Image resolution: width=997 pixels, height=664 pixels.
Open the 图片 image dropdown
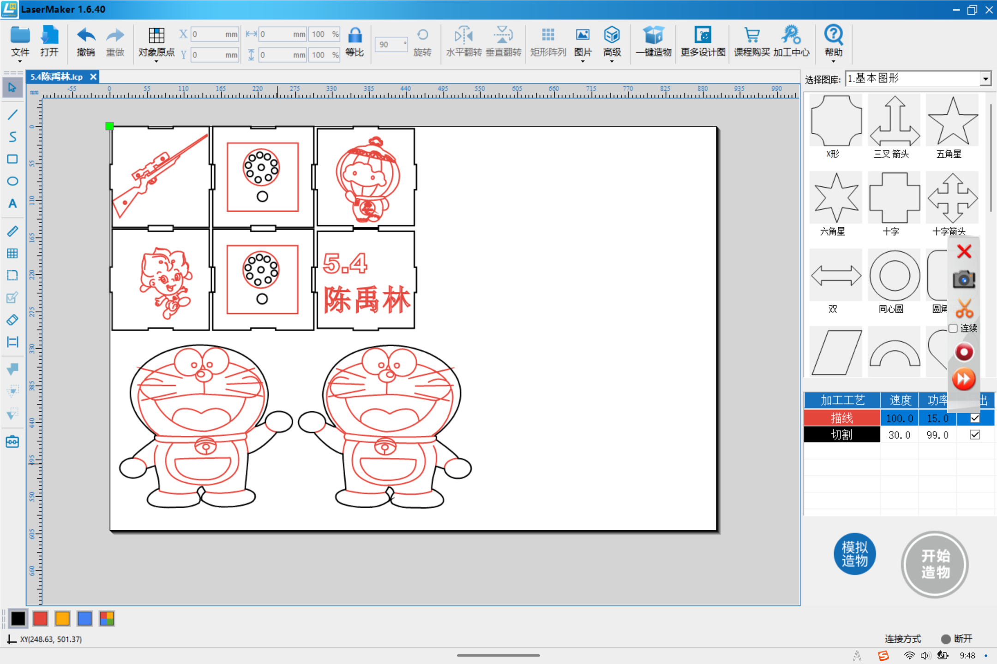tap(583, 44)
